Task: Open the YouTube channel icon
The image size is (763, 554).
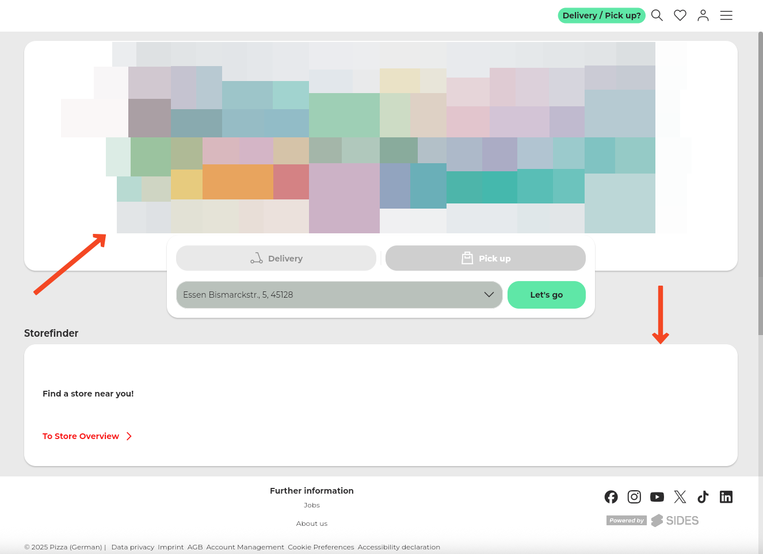Action: pyautogui.click(x=657, y=497)
